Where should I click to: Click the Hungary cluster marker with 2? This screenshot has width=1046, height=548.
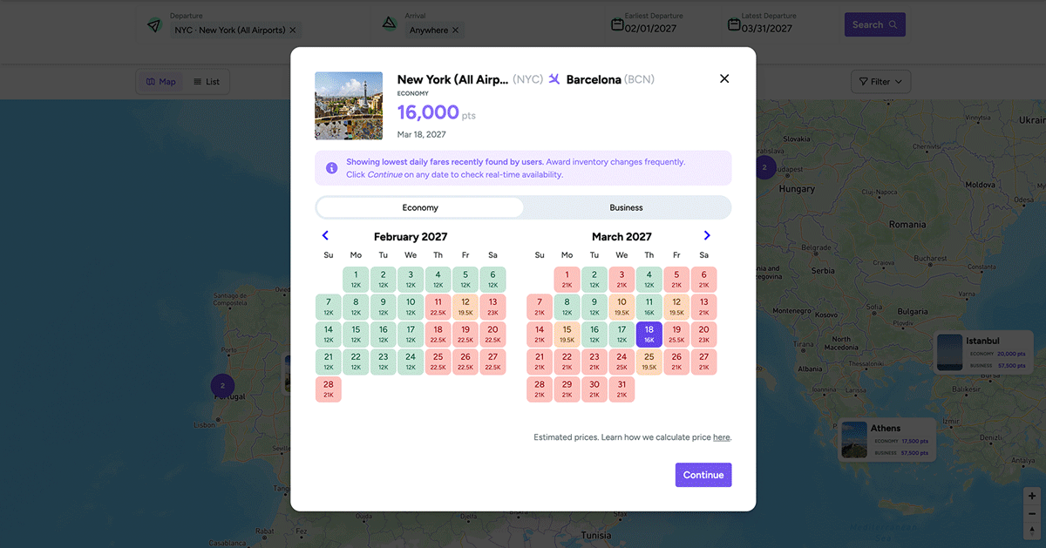tap(764, 167)
